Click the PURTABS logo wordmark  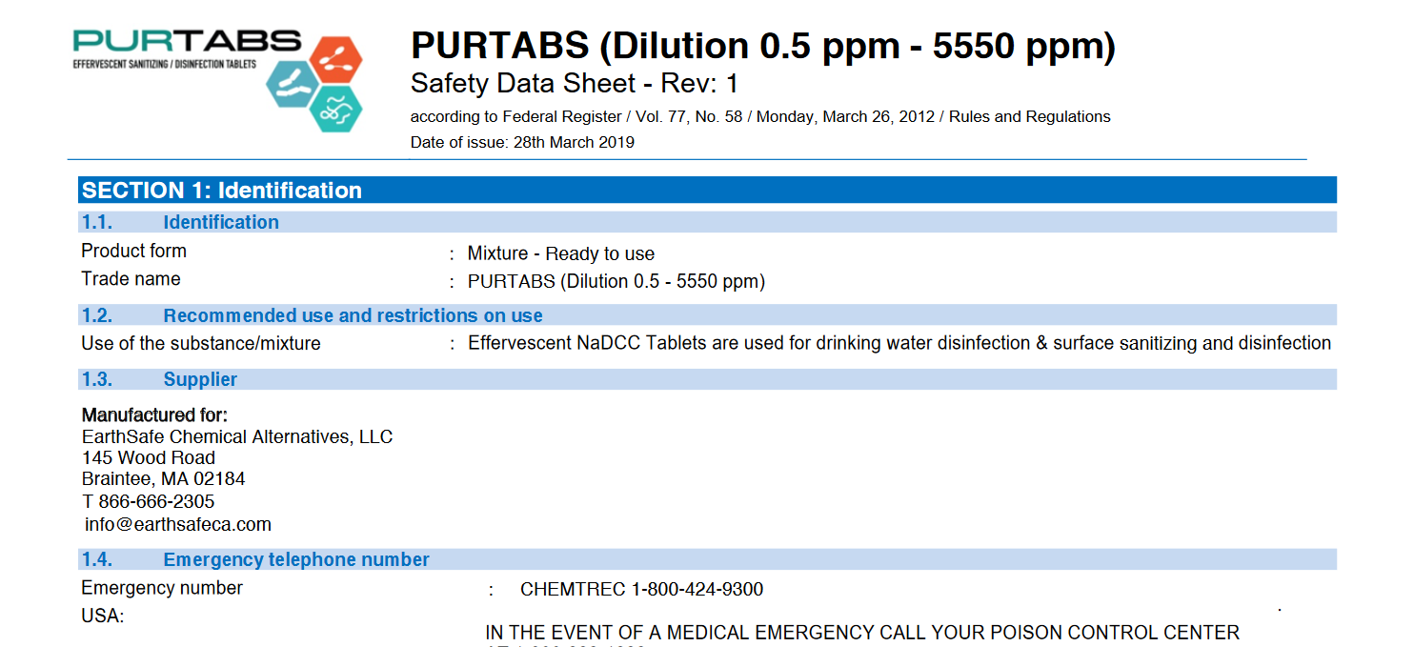pyautogui.click(x=187, y=42)
